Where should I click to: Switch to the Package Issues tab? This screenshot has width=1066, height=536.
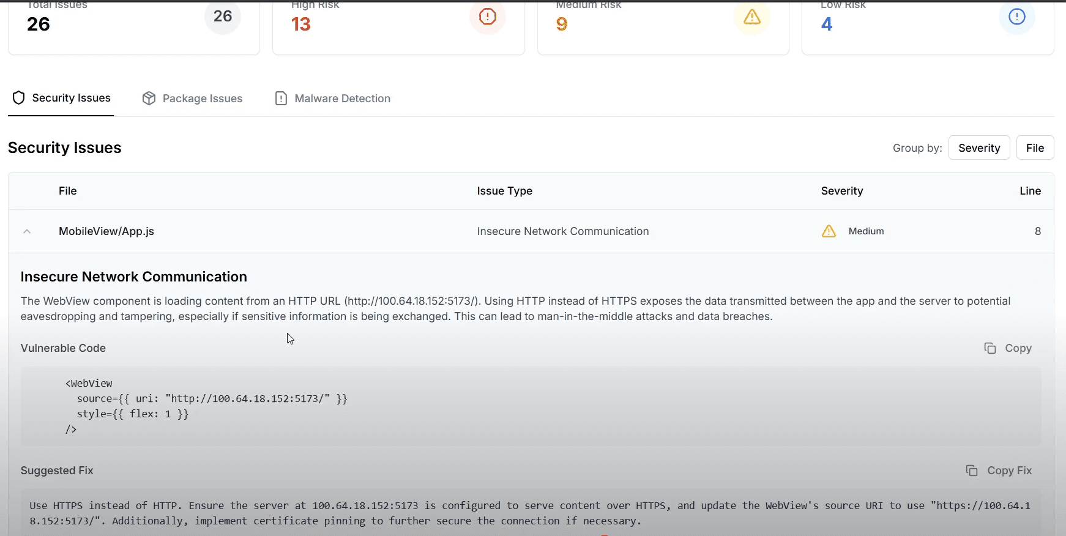point(192,99)
